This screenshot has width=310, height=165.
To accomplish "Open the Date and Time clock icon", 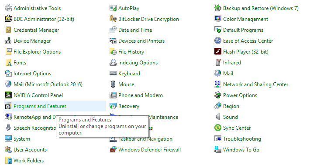I will (x=113, y=30).
